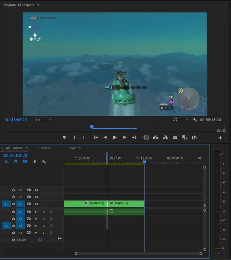The height and width of the screenshot is (260, 231).
Task: Open All Chapters timeline panel menu
Action: click(26, 148)
